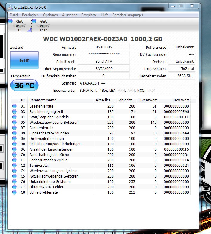Click the Schnittstelle field Serial ATA
Image resolution: width=211 pixels, height=234 pixels.
(x=104, y=61)
